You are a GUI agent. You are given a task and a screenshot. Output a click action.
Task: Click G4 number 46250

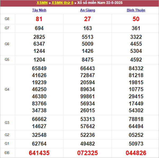39,89
